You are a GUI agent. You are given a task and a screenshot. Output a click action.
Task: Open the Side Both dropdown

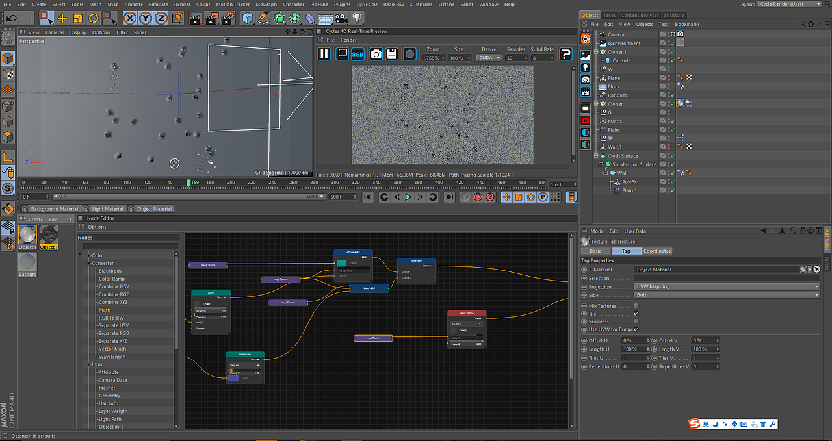point(727,295)
